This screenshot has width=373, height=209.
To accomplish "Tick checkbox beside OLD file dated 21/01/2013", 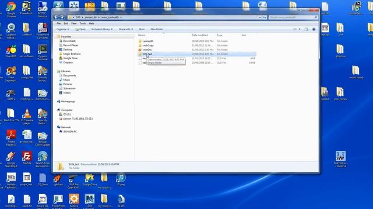I will pyautogui.click(x=140, y=58).
